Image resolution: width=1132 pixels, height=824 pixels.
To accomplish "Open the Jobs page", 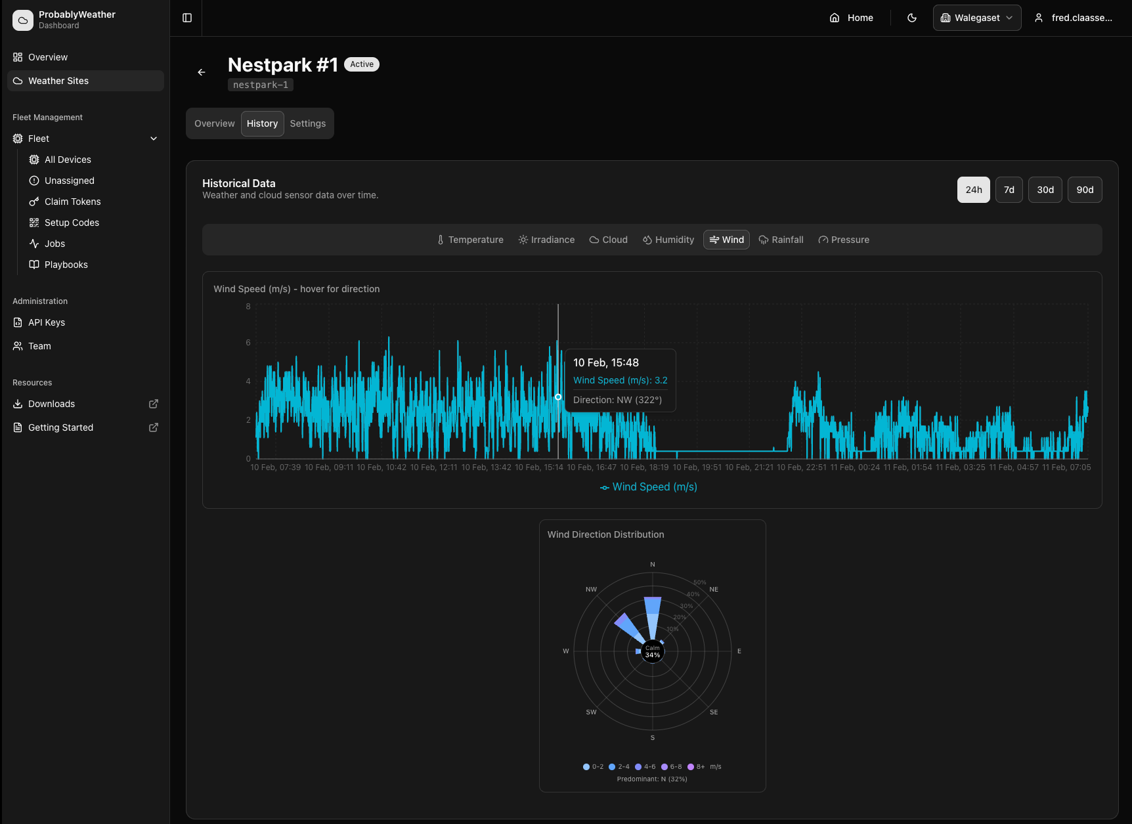I will click(54, 244).
